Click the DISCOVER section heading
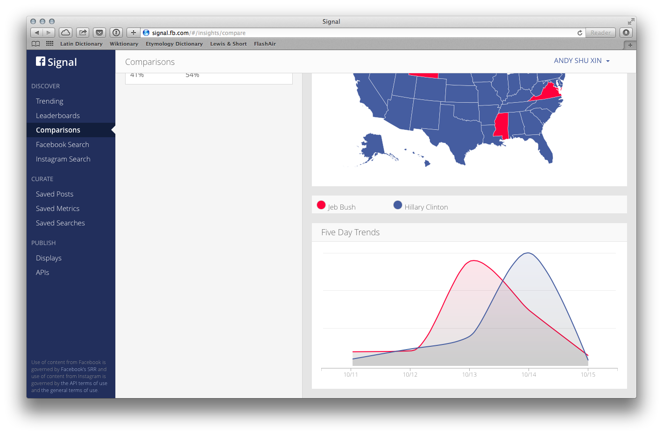This screenshot has width=663, height=435. (45, 86)
